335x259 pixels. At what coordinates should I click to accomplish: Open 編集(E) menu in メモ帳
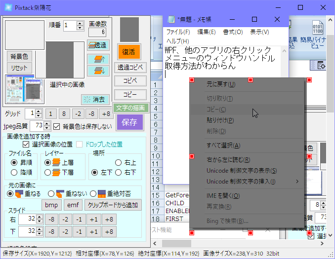[x=207, y=32]
